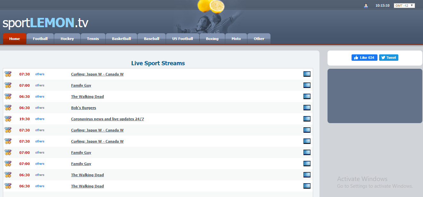Click the others category link for Bob's Burgers
Viewport: 423px width, 197px height.
[x=40, y=108]
